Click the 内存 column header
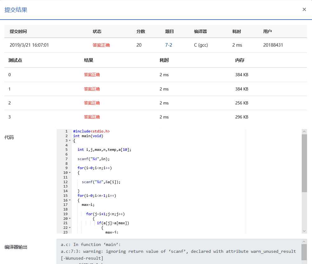The height and width of the screenshot is (264, 312). 240,60
